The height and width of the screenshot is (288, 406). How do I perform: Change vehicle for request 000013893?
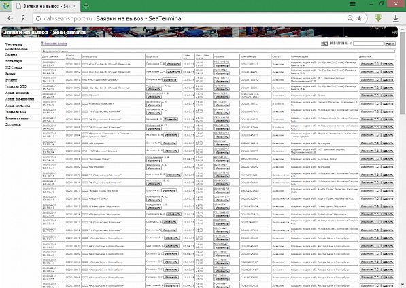[222, 65]
